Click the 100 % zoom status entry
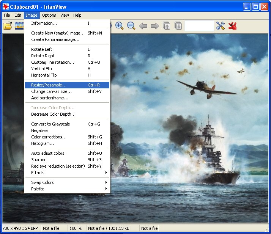 [x=76, y=228]
